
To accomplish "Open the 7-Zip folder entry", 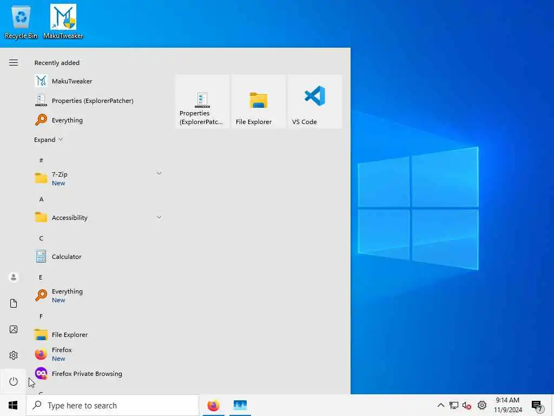I will (99, 178).
